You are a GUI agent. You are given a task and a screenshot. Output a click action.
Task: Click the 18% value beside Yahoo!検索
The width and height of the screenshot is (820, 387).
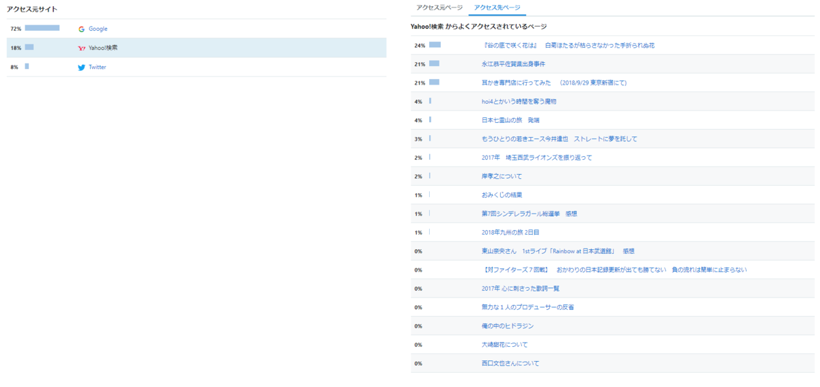coord(16,48)
